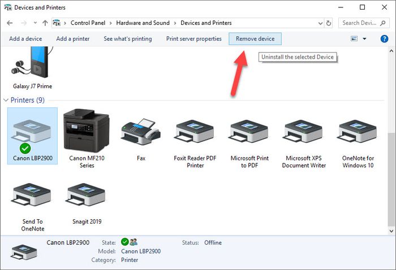396x270 pixels.
Task: Open Print server properties
Action: (193, 38)
